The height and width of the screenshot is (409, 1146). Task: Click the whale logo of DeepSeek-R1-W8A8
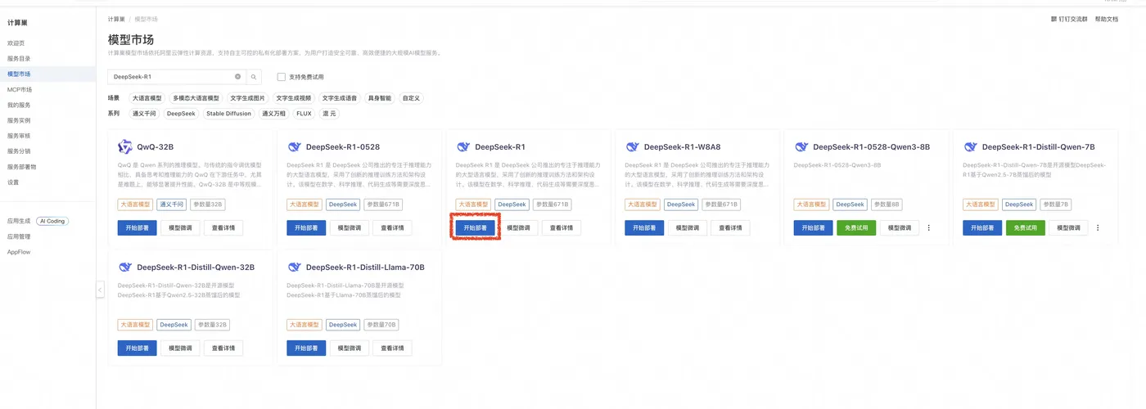coord(633,146)
